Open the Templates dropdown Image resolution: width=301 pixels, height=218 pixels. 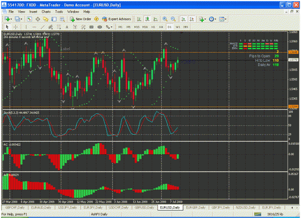[223, 19]
